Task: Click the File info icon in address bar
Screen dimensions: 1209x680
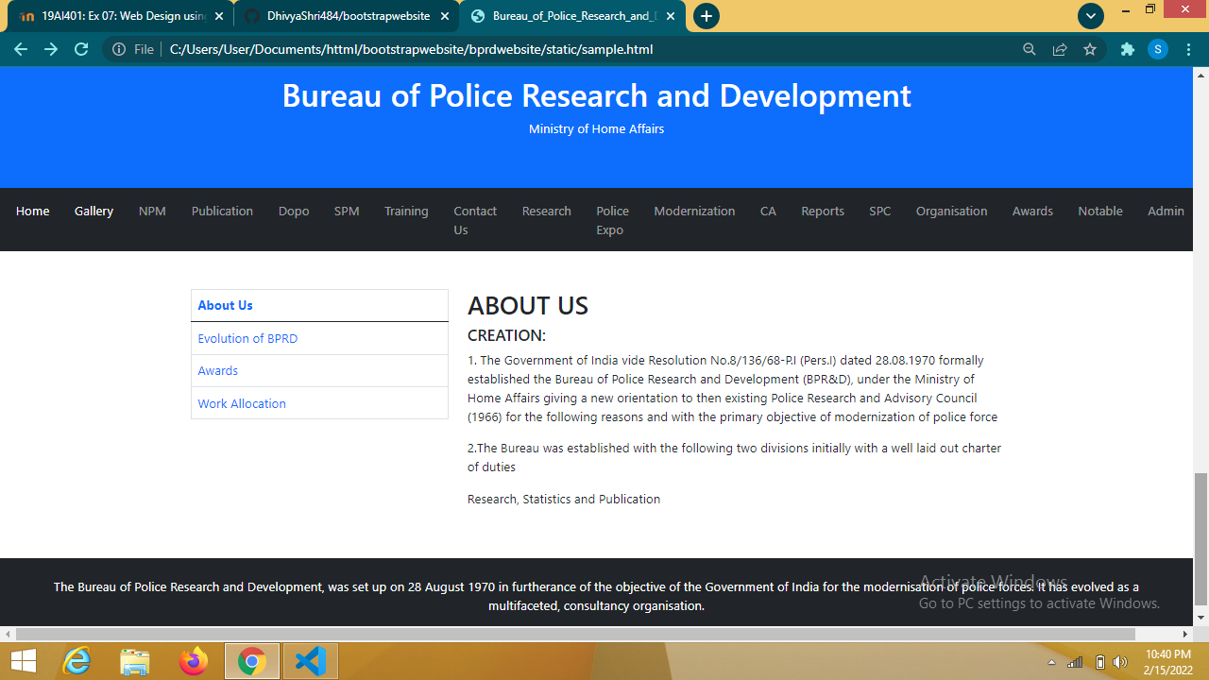Action: point(119,49)
